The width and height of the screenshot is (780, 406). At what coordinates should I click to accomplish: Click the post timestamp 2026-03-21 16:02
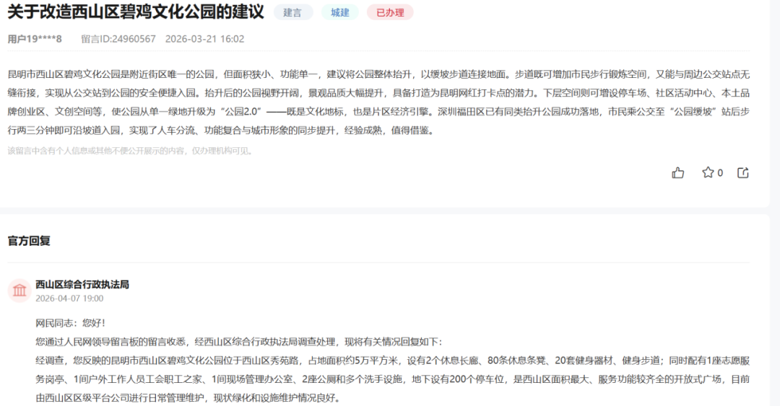point(204,39)
